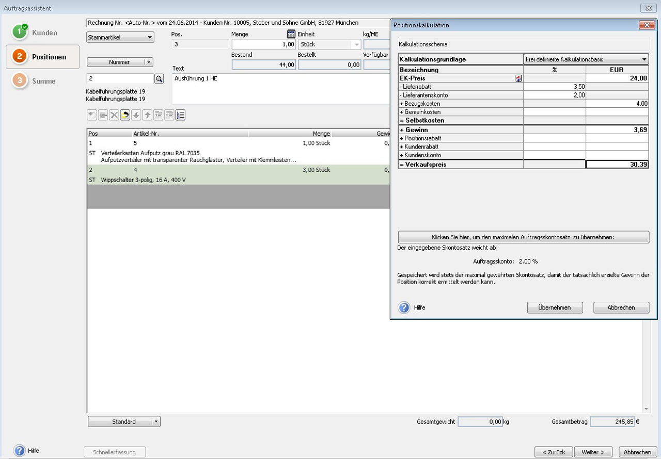
Task: Click the maximal Auftragsskontosatz übernehmen button
Action: point(524,237)
